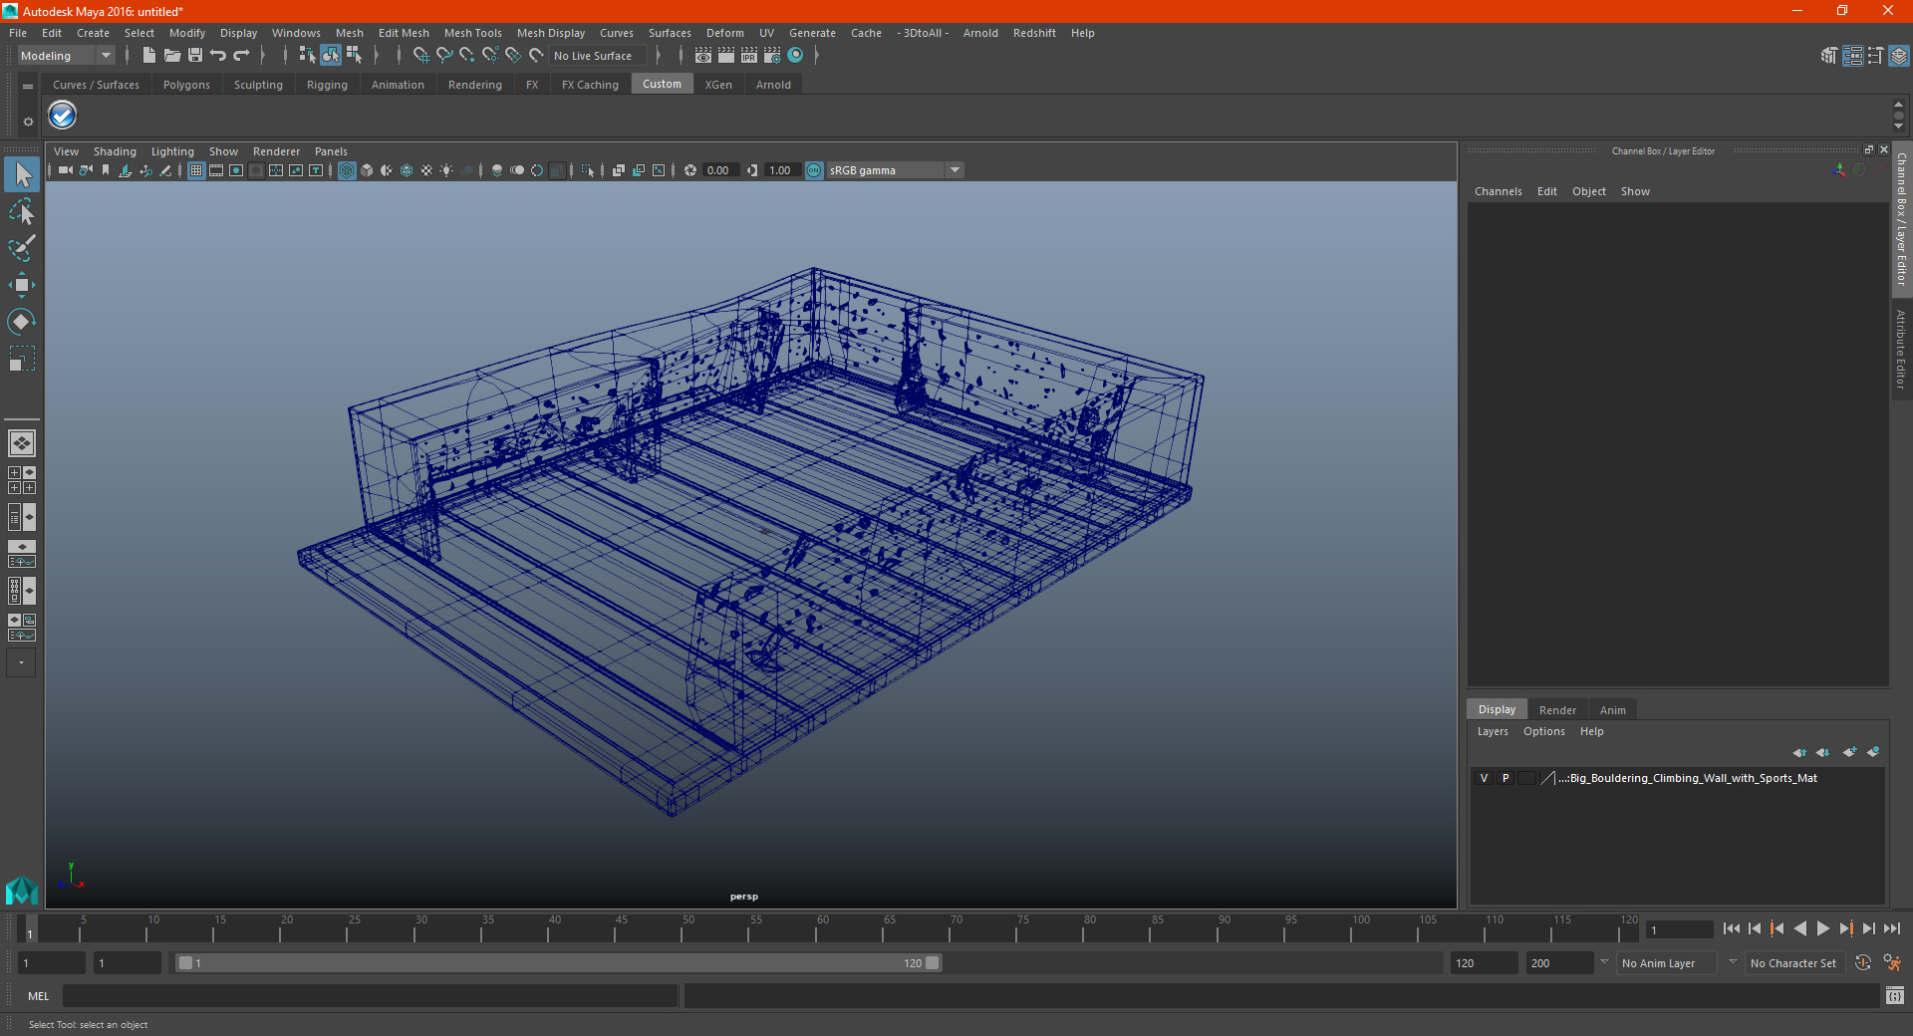
Task: Click Snap to points magnet icon
Action: click(x=467, y=56)
